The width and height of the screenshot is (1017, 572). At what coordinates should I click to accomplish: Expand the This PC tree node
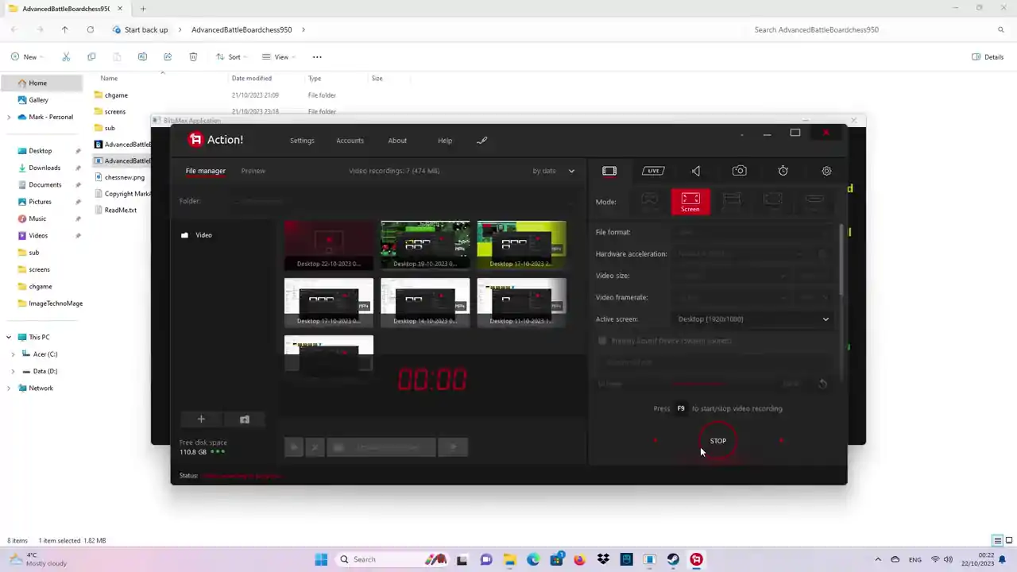(x=9, y=337)
